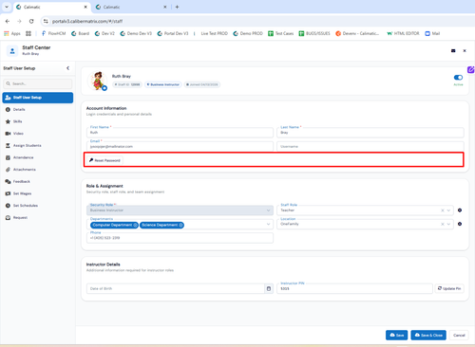The height and width of the screenshot is (347, 475).
Task: Open the tab search dropdown
Action: pos(7,7)
